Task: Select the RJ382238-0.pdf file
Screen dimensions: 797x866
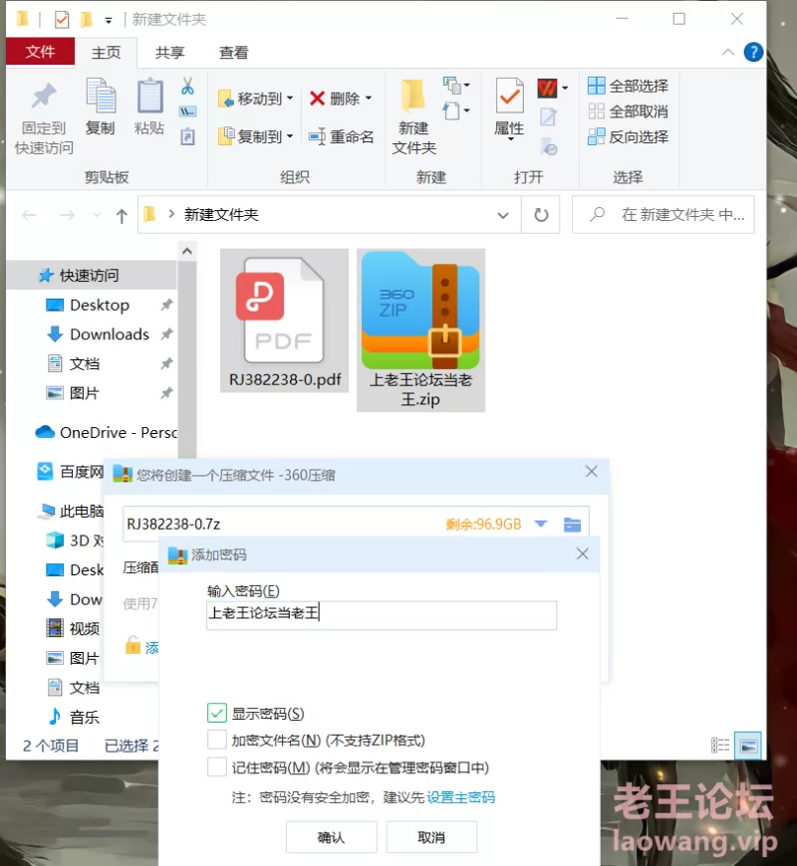Action: (285, 321)
